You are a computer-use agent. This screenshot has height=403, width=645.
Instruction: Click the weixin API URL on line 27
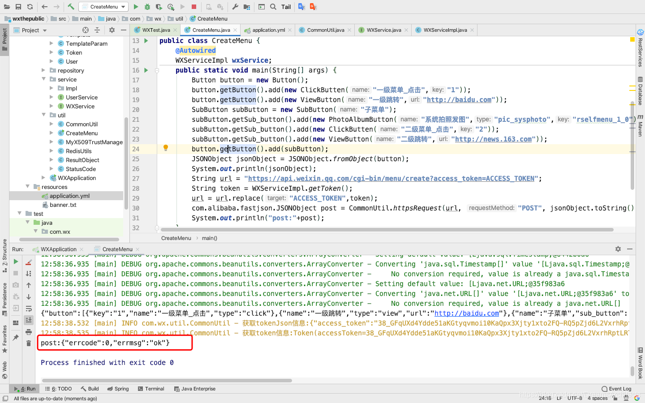coord(391,179)
